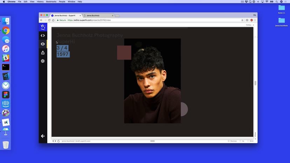
Task: Click the address bar URL field
Action: coord(140,20)
